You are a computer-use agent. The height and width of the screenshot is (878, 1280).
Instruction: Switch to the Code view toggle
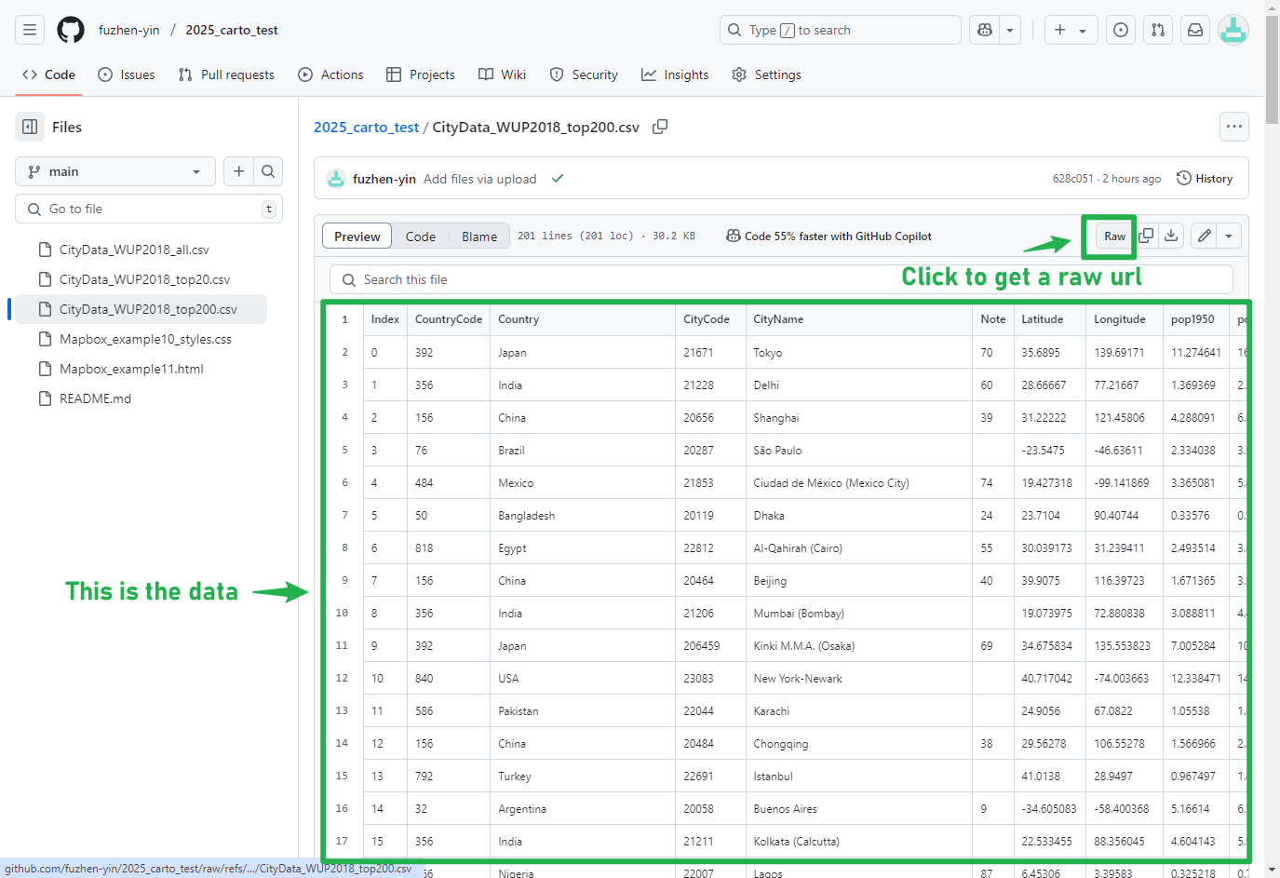[421, 236]
